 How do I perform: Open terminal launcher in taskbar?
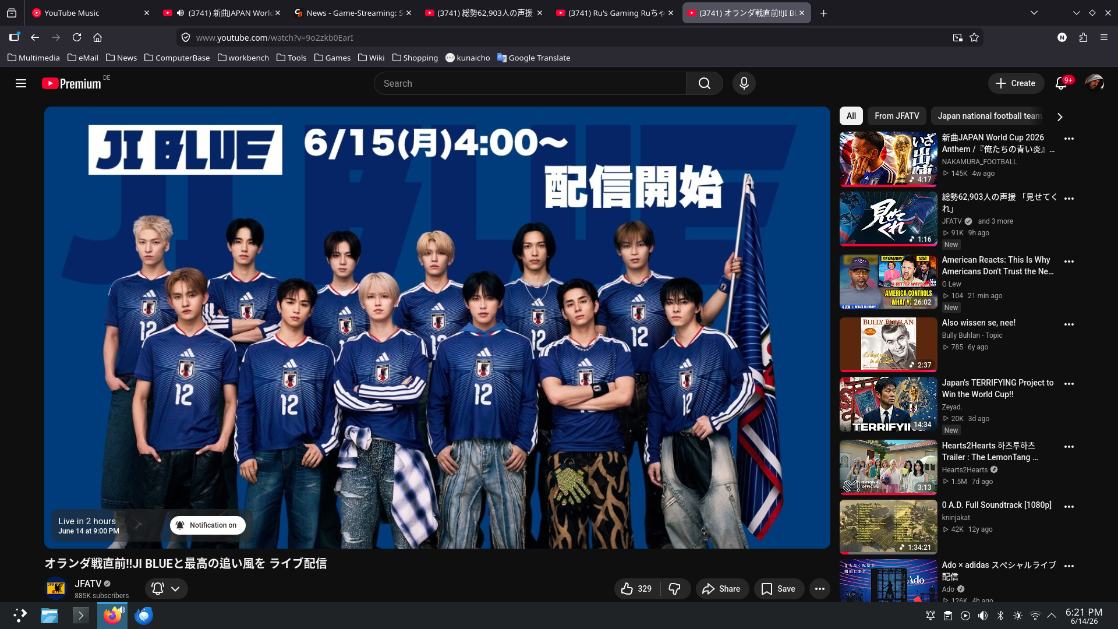81,616
